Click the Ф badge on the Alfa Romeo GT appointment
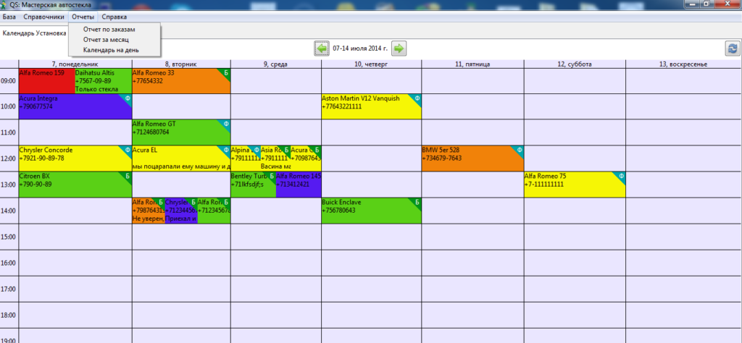Viewport: 742px width, 343px height. [226, 124]
